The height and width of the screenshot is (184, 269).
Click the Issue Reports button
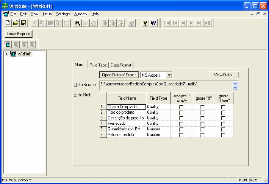tap(19, 34)
